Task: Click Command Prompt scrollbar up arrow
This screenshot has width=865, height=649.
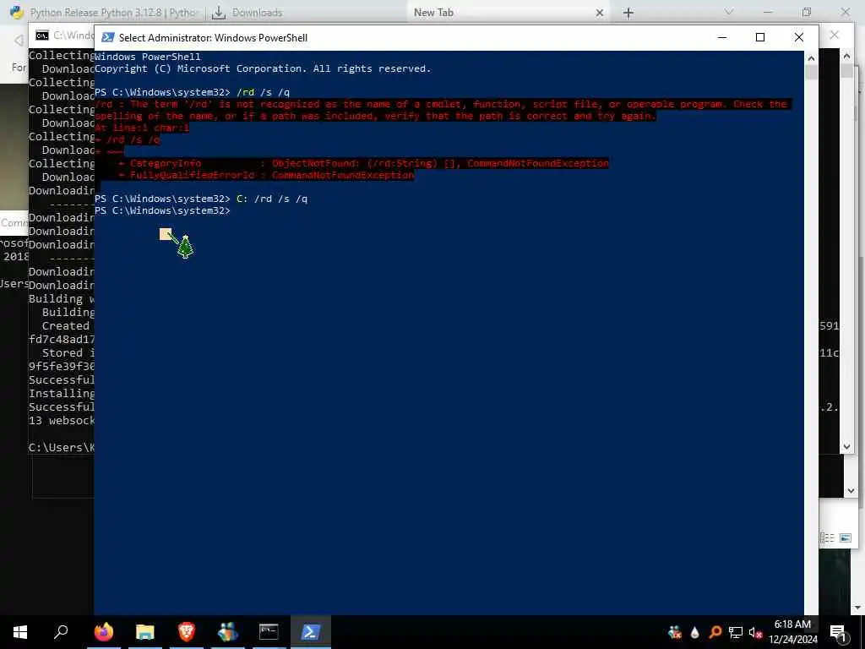Action: 846,55
